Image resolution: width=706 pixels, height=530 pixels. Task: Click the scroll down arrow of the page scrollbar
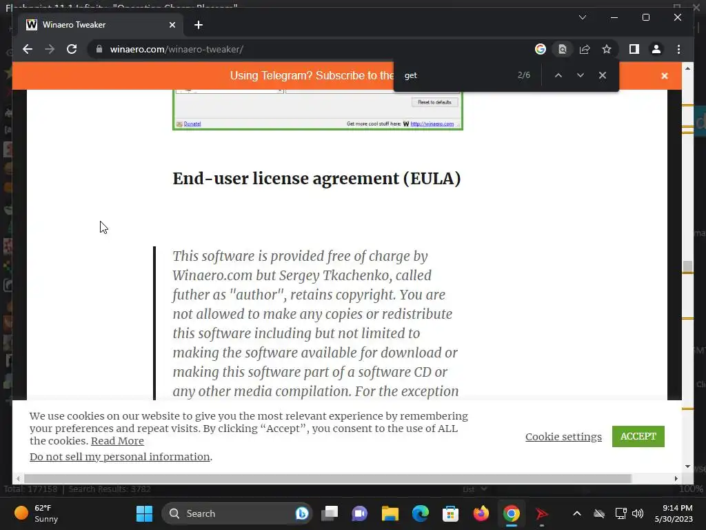coord(687,467)
